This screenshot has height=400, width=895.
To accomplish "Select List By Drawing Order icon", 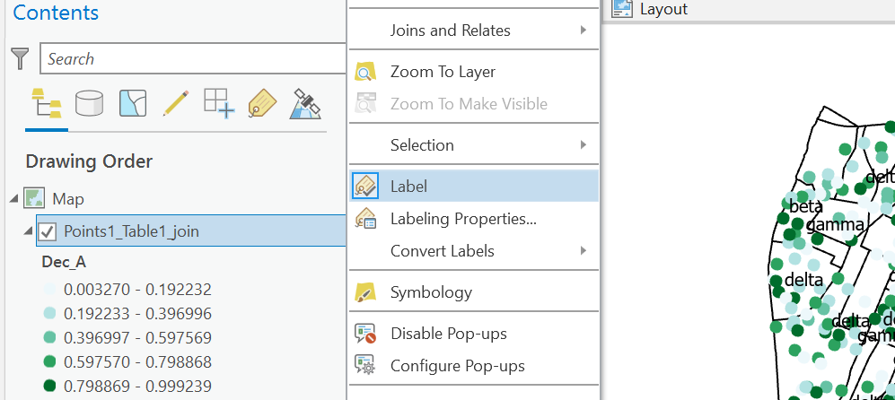I will [47, 104].
